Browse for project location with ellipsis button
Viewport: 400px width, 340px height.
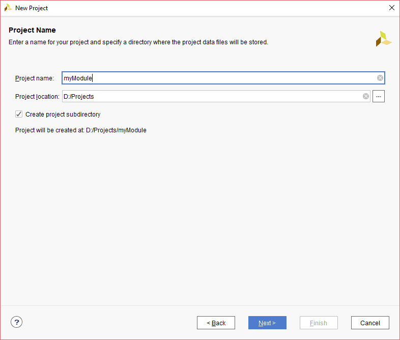pyautogui.click(x=379, y=96)
